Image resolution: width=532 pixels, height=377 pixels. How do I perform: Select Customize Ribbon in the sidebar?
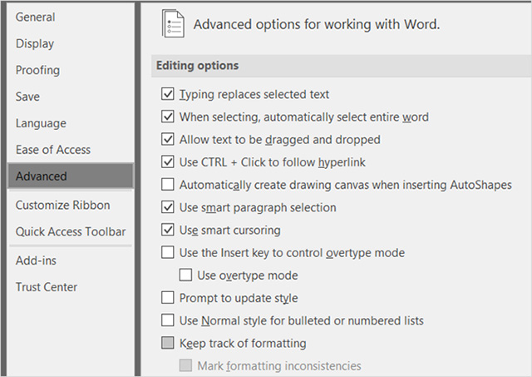(62, 205)
